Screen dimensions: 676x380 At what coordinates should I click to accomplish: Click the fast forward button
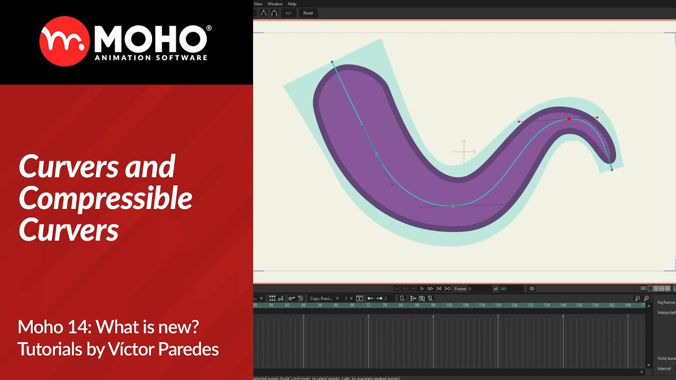tap(430, 289)
